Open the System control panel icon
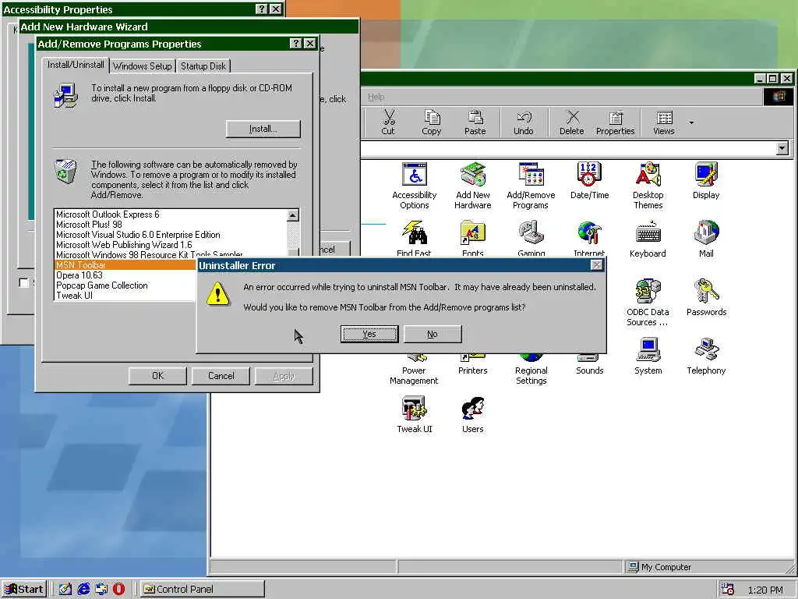 [648, 356]
